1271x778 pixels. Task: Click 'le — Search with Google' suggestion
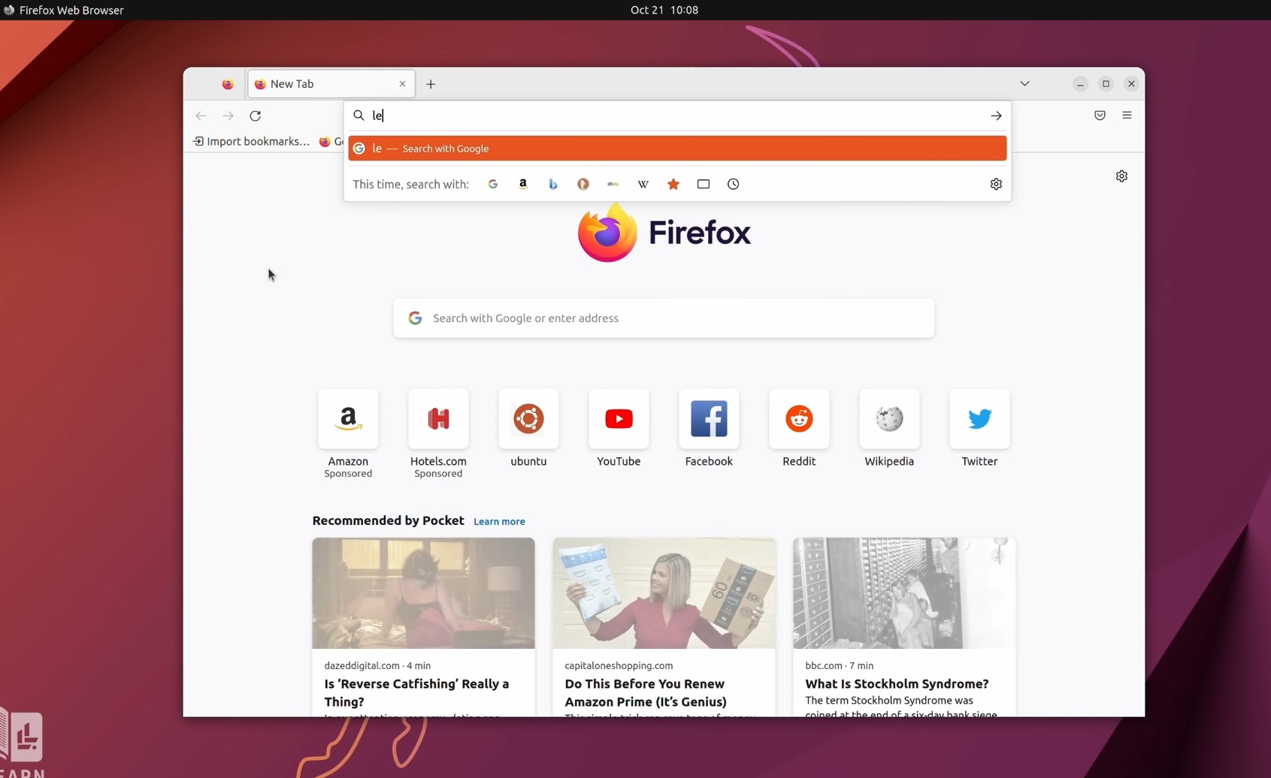[677, 149]
